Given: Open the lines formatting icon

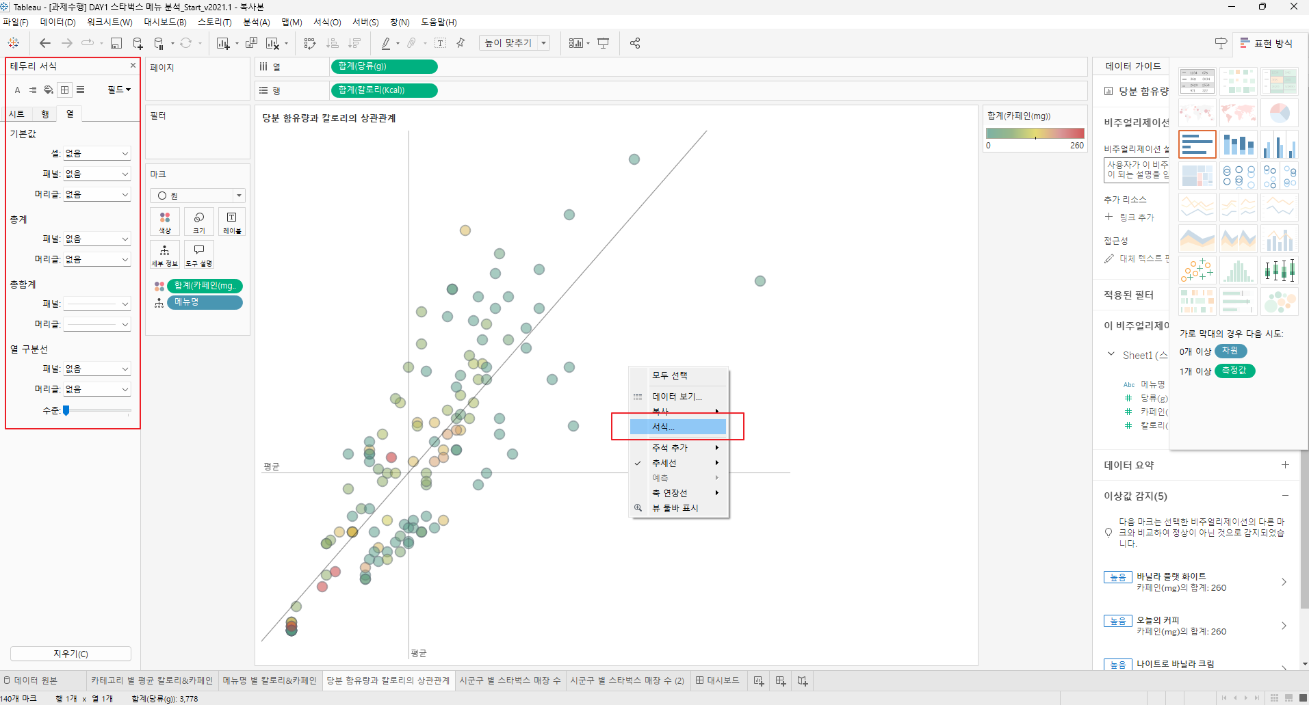Looking at the screenshot, I should tap(80, 90).
